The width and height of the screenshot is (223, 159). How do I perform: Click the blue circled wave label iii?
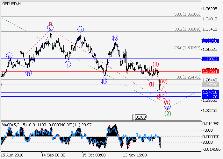[x=104, y=81]
